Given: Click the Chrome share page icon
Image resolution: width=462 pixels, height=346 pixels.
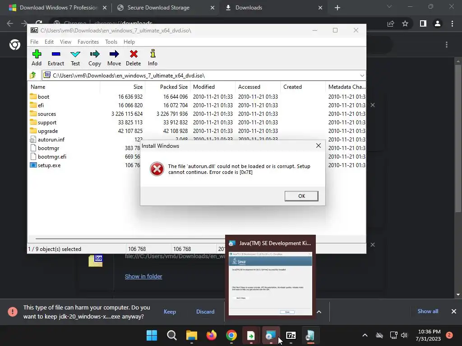Looking at the screenshot, I should coord(391,23).
